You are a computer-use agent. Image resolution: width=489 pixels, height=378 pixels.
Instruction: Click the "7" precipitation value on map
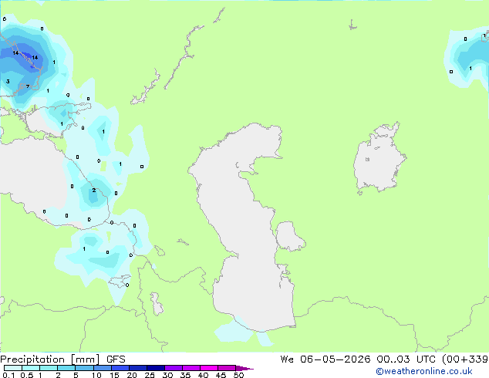pyautogui.click(x=28, y=86)
